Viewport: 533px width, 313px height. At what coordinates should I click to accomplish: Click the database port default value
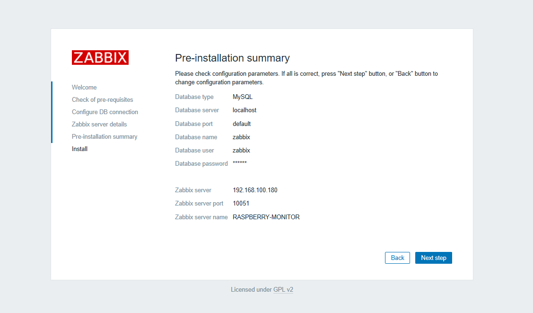pos(242,124)
